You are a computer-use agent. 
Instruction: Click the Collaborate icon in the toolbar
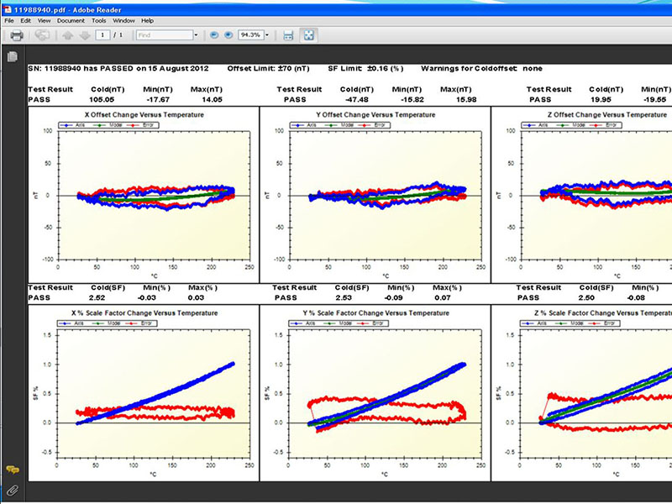(x=42, y=35)
